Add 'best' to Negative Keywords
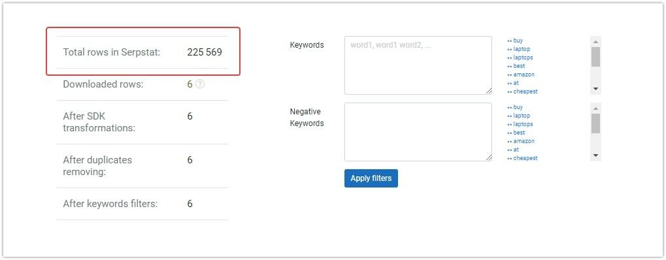 516,133
